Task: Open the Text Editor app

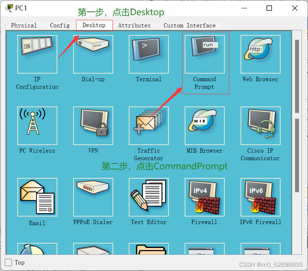Action: 149,197
